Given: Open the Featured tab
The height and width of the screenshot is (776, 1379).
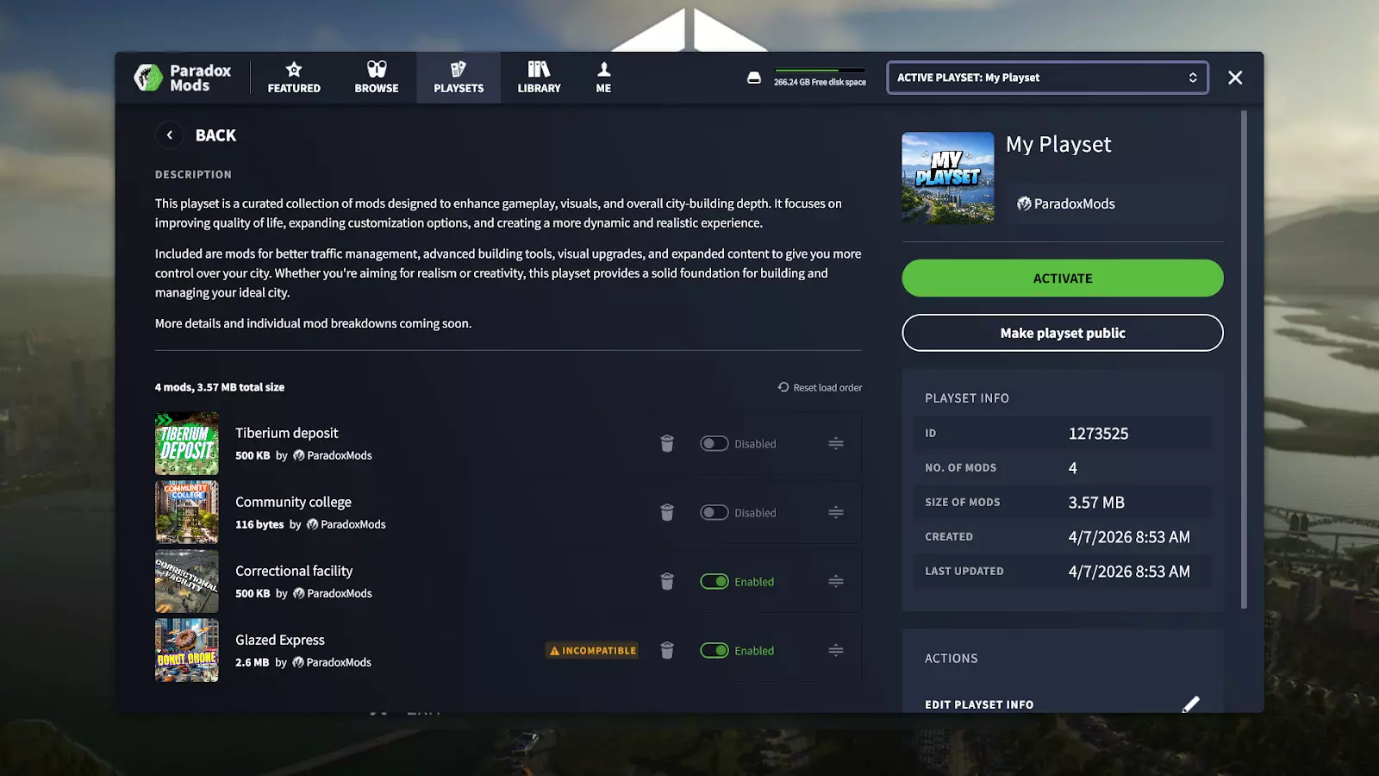Looking at the screenshot, I should (294, 78).
